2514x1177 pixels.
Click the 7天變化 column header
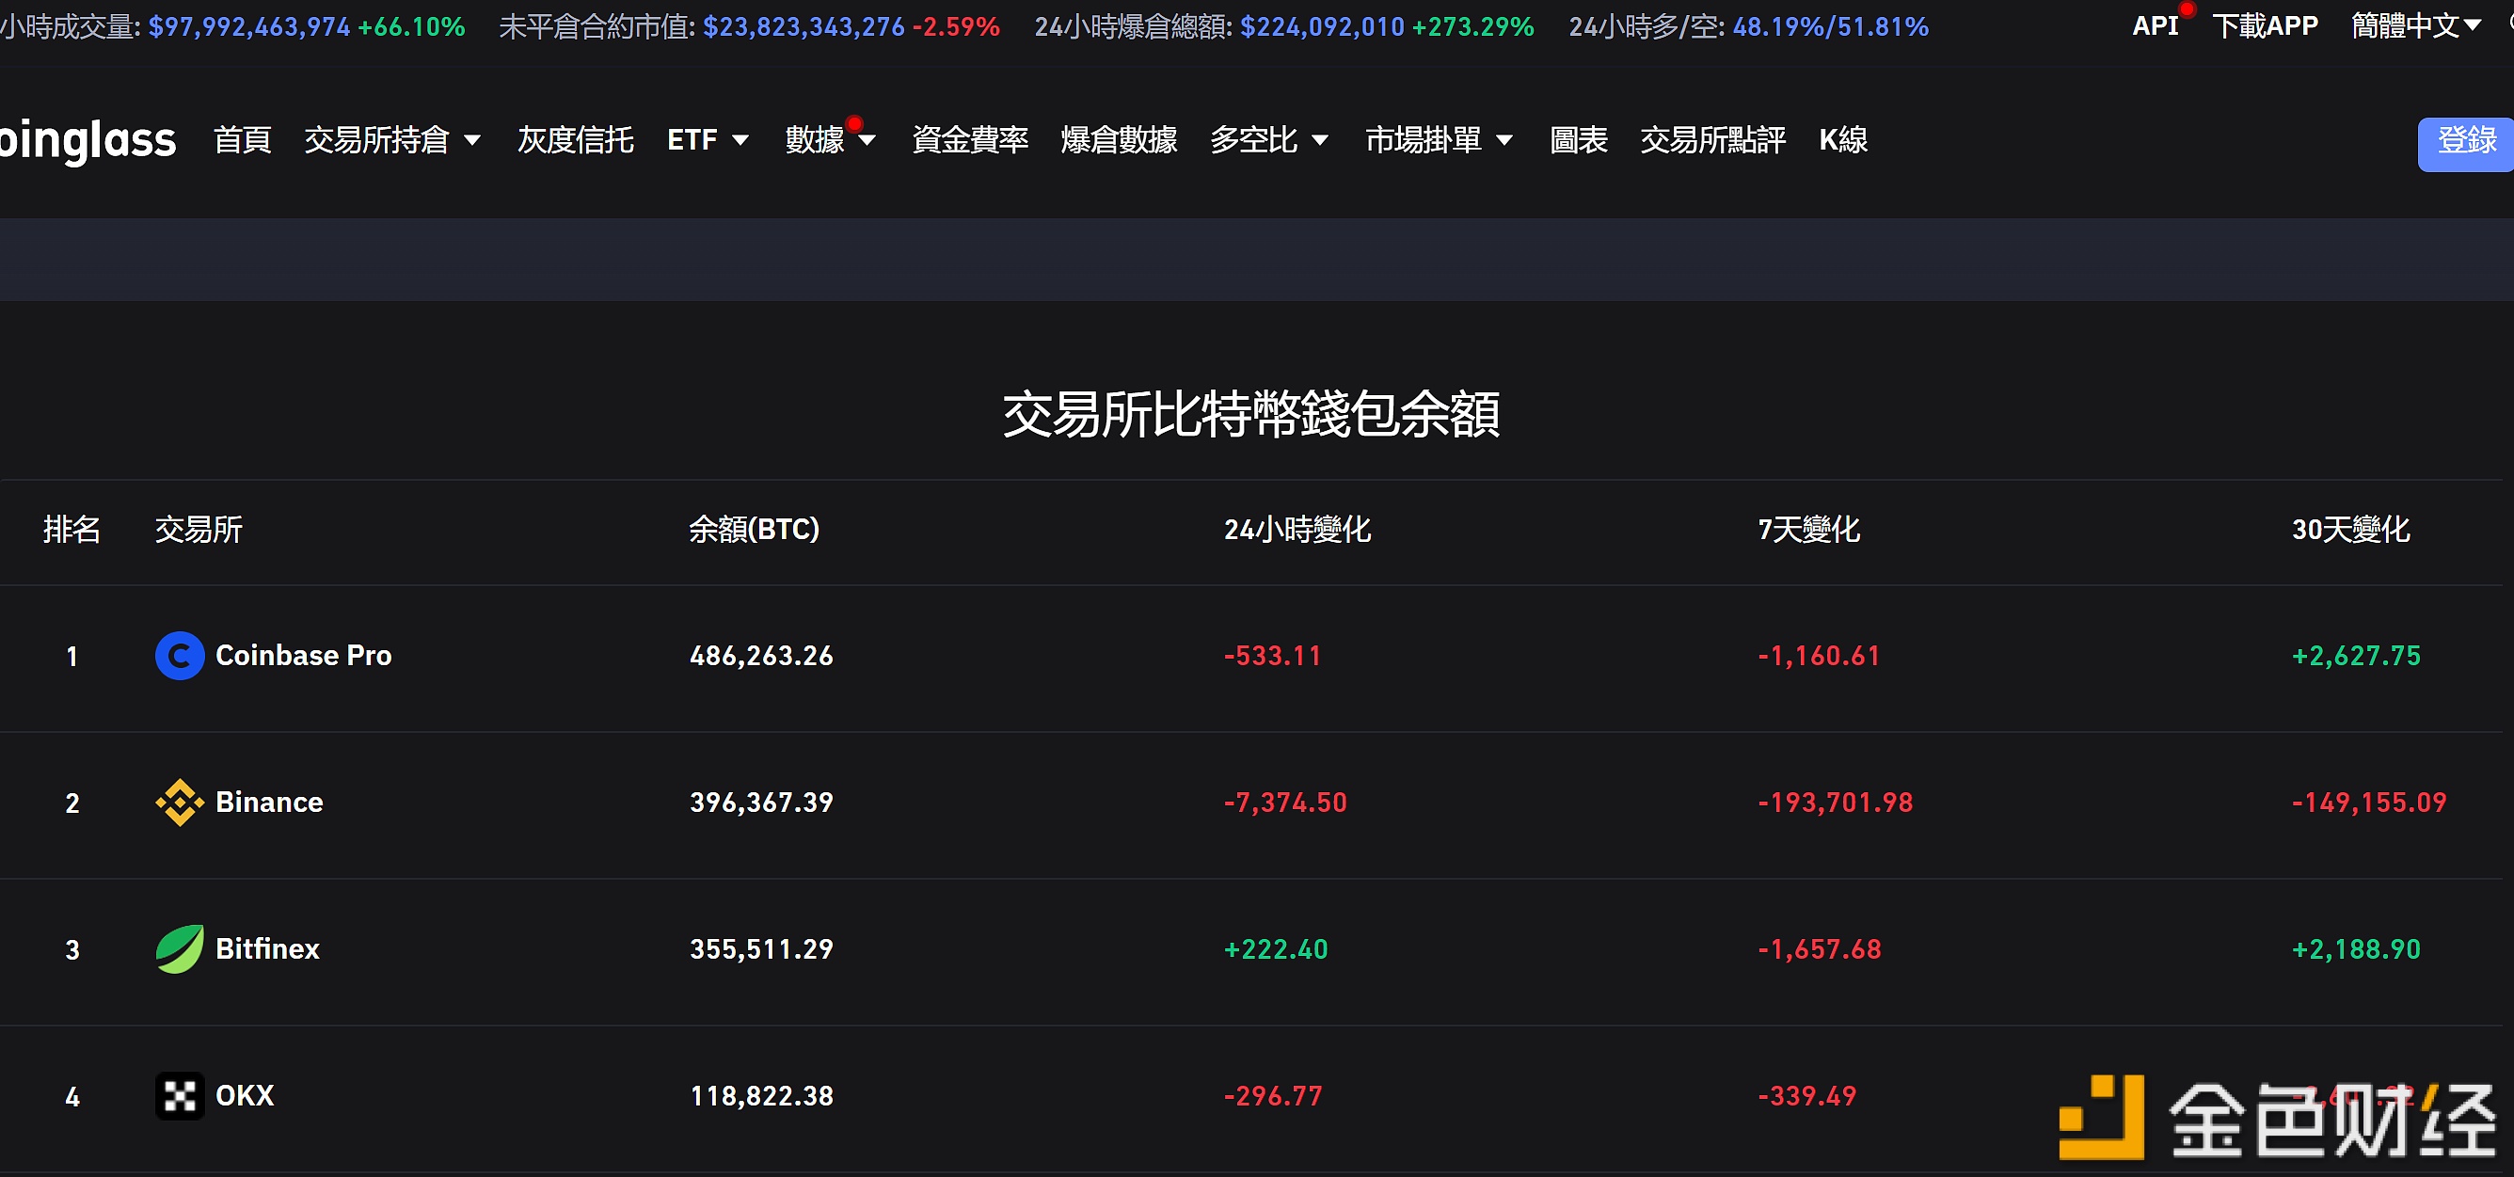point(1808,530)
